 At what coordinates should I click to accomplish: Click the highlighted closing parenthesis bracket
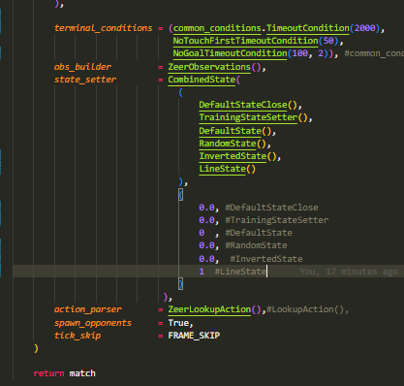(x=181, y=284)
